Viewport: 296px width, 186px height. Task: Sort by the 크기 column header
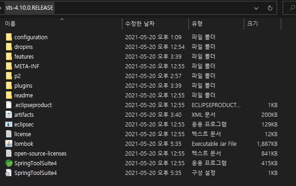click(253, 24)
